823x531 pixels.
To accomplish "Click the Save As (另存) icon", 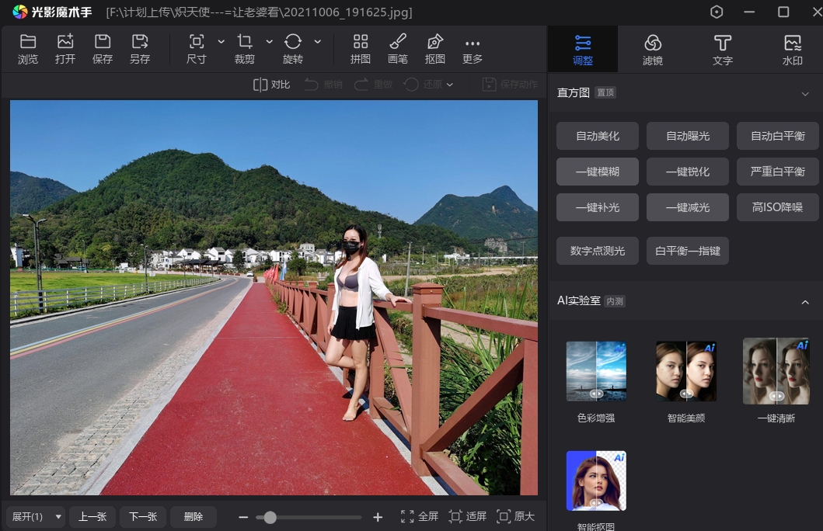I will 140,43.
